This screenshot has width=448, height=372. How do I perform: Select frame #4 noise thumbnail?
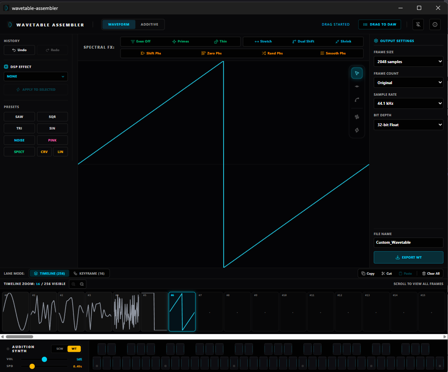pos(126,312)
